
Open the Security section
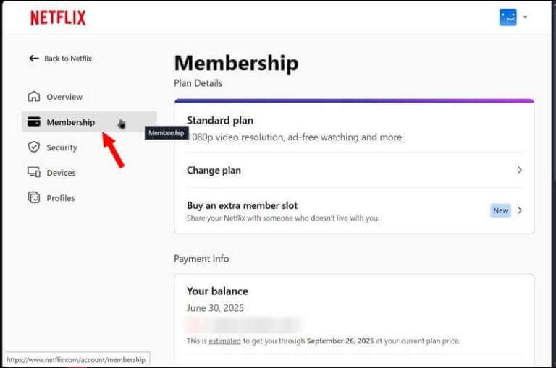click(62, 147)
